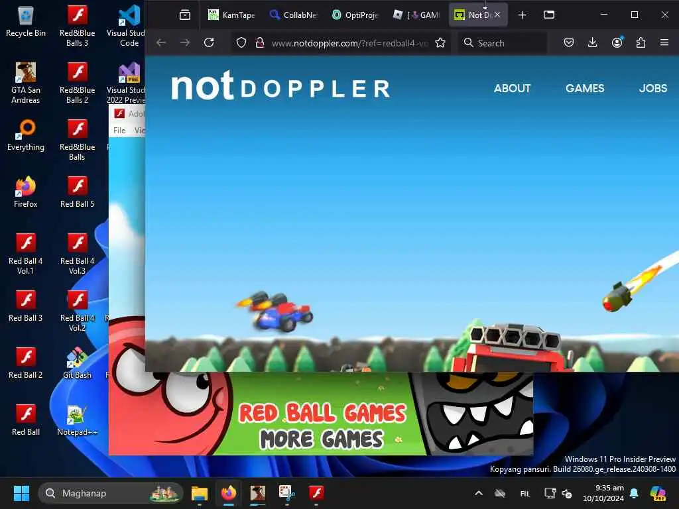Open the Pocket save icon
The image size is (679, 509).
pos(569,42)
